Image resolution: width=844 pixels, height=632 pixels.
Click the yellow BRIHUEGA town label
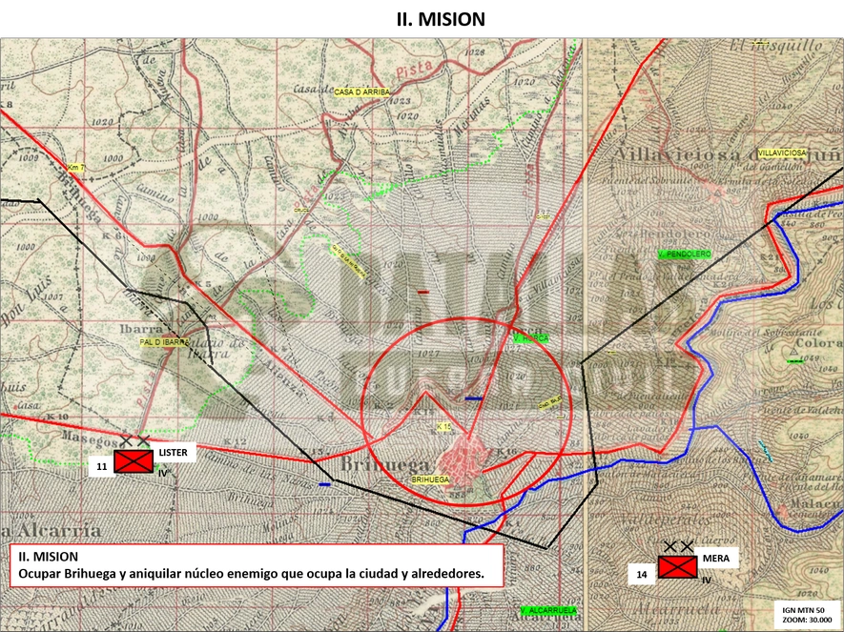point(430,479)
